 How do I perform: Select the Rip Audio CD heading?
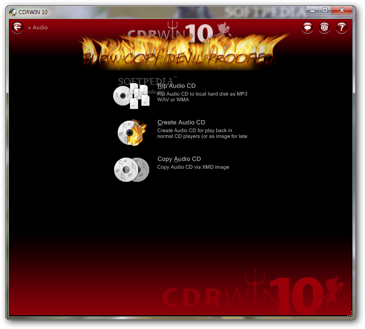pyautogui.click(x=177, y=86)
